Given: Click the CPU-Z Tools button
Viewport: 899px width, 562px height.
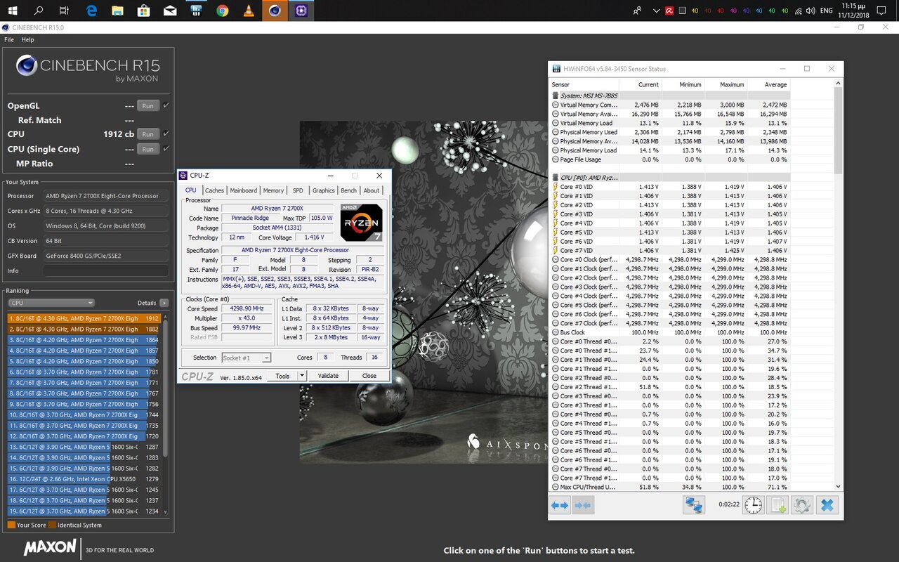Looking at the screenshot, I should [x=282, y=376].
